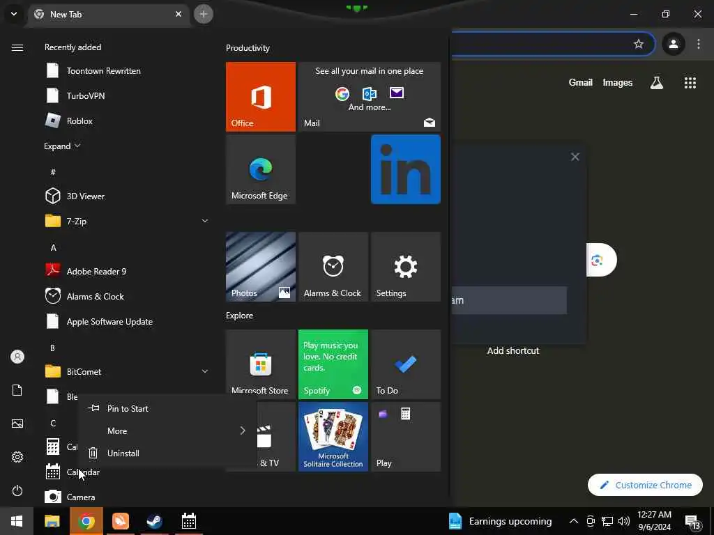Click the volume speaker tray icon
This screenshot has height=535, width=714.
624,521
